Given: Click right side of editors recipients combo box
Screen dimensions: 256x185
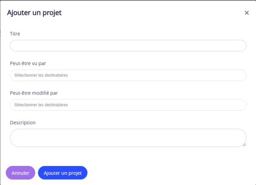Looking at the screenshot, I should 240,105.
